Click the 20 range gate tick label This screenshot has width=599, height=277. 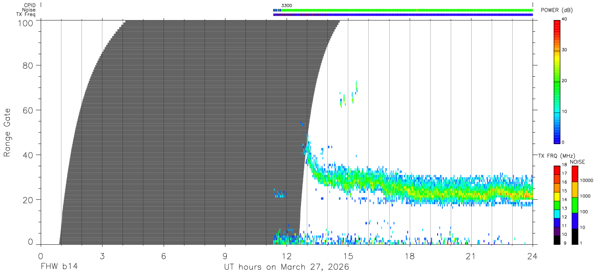click(27, 200)
